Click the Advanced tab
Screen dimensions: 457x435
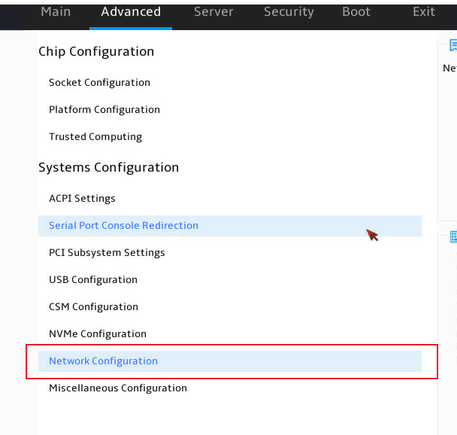point(131,12)
